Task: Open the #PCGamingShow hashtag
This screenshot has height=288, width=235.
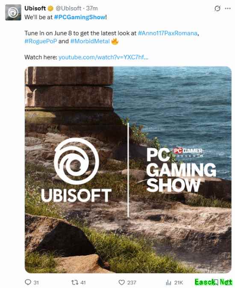Action: [79, 17]
